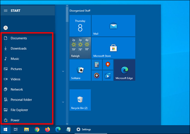Open Firefox from the taskbar
Viewport: 190px width, 134px height.
pos(47,129)
